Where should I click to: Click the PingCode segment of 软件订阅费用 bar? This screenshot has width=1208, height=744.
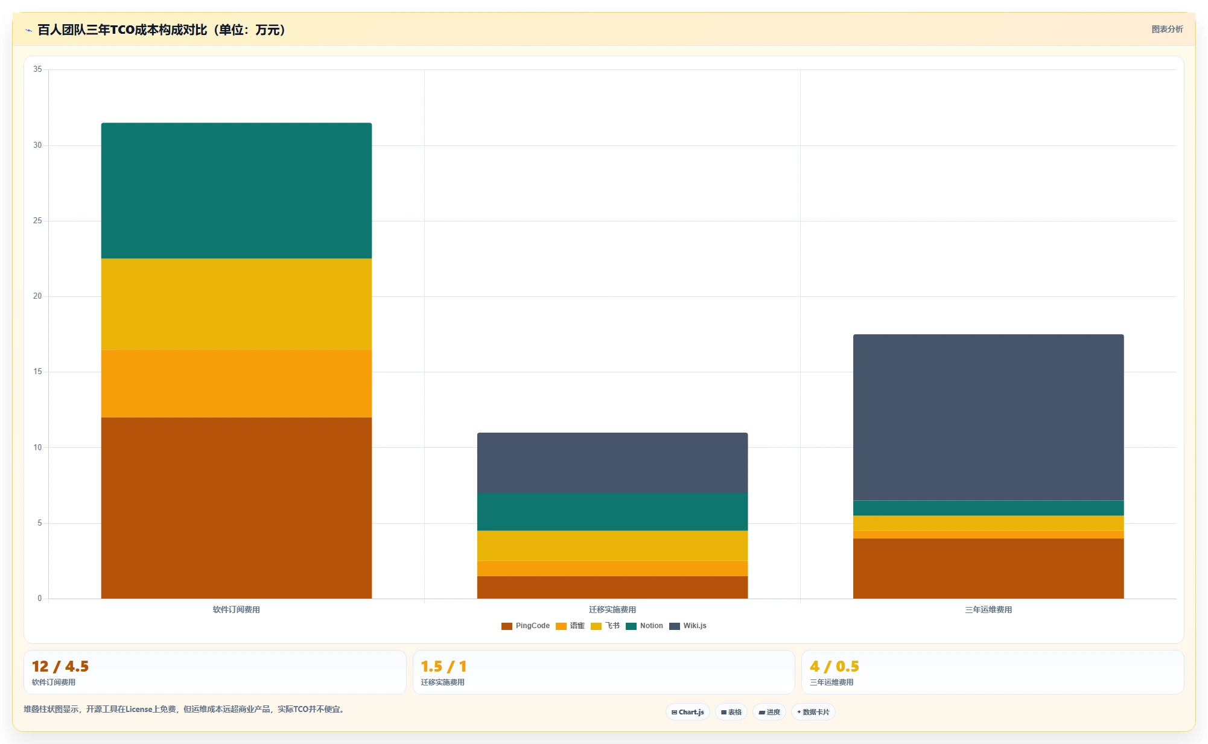tap(237, 508)
